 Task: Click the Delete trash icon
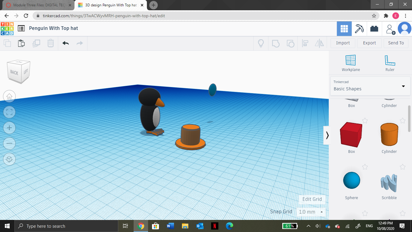[51, 43]
